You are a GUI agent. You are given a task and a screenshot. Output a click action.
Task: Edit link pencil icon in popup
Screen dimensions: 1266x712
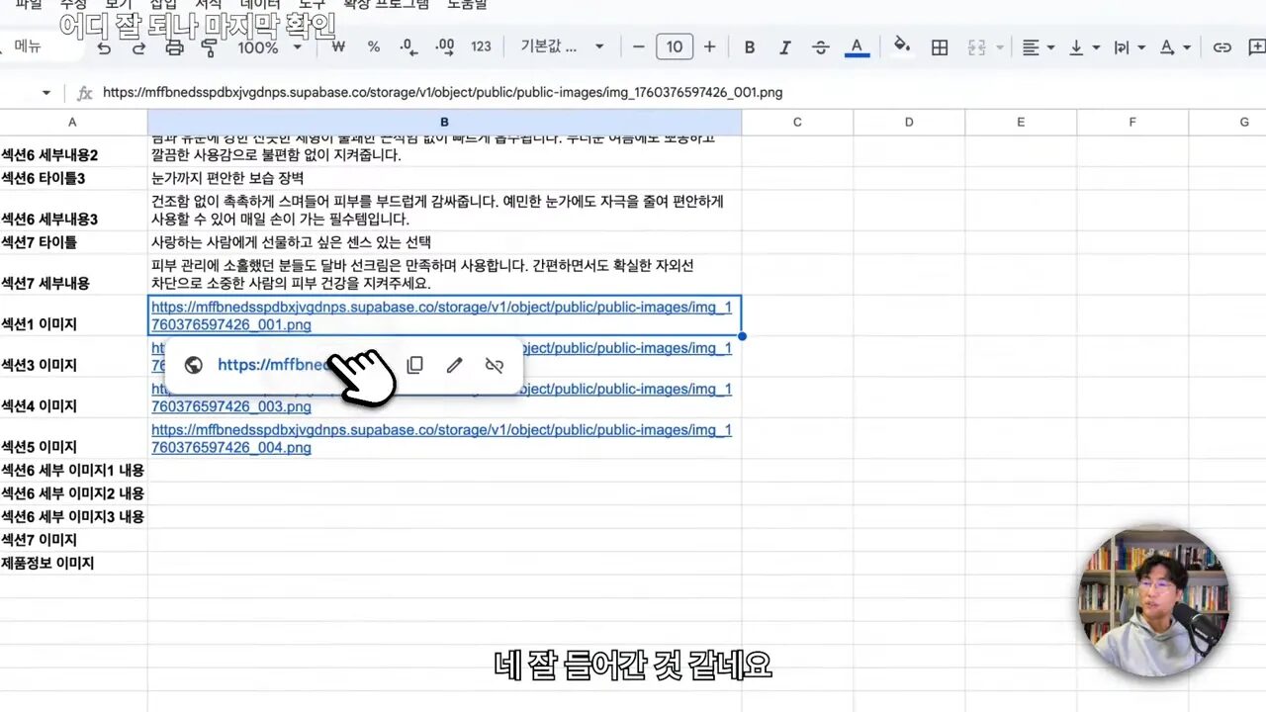tap(454, 365)
